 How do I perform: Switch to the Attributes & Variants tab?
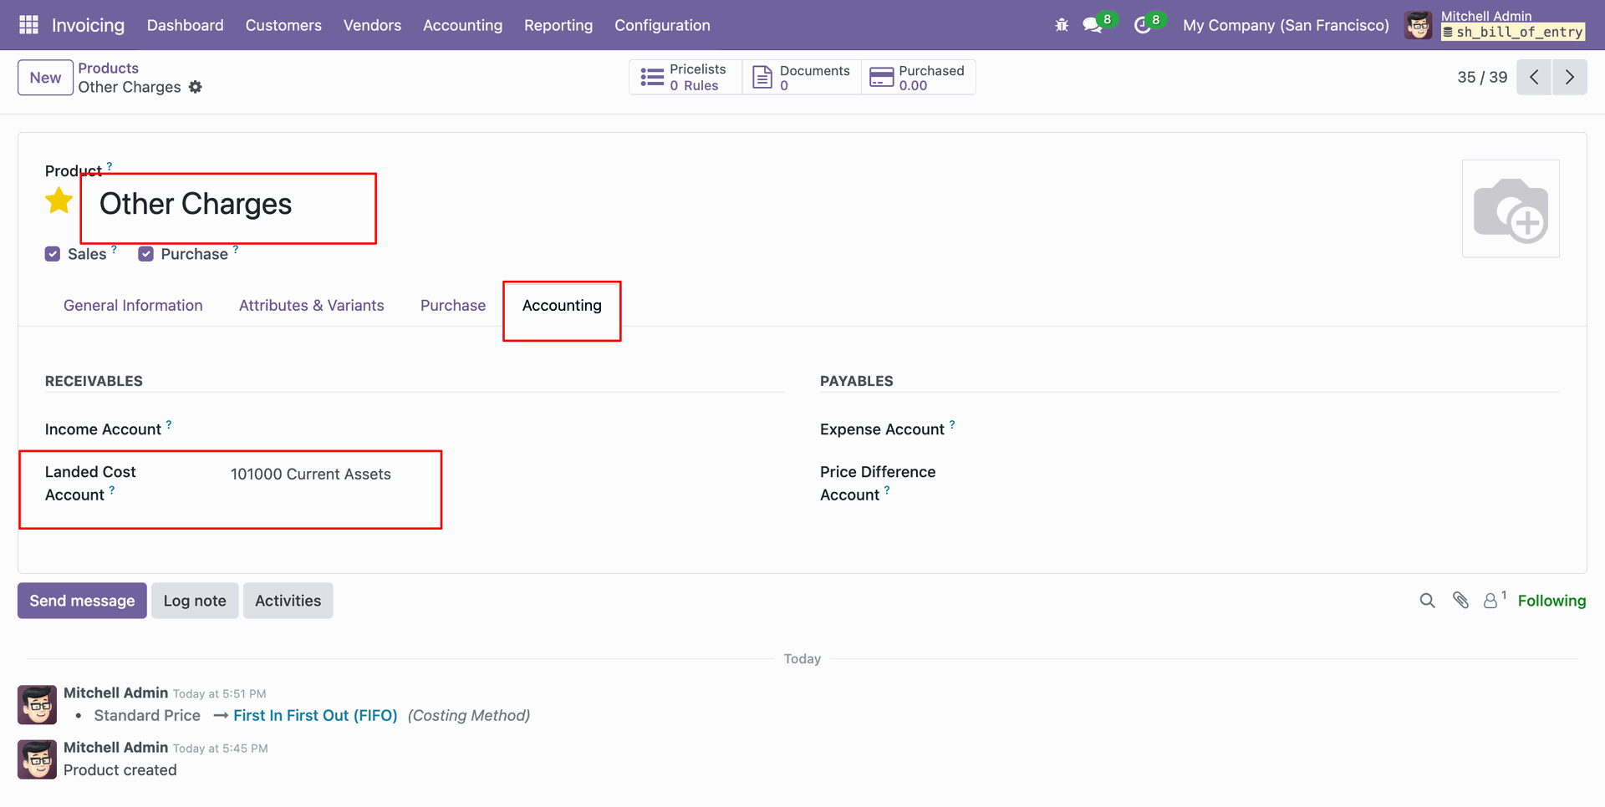tap(312, 306)
